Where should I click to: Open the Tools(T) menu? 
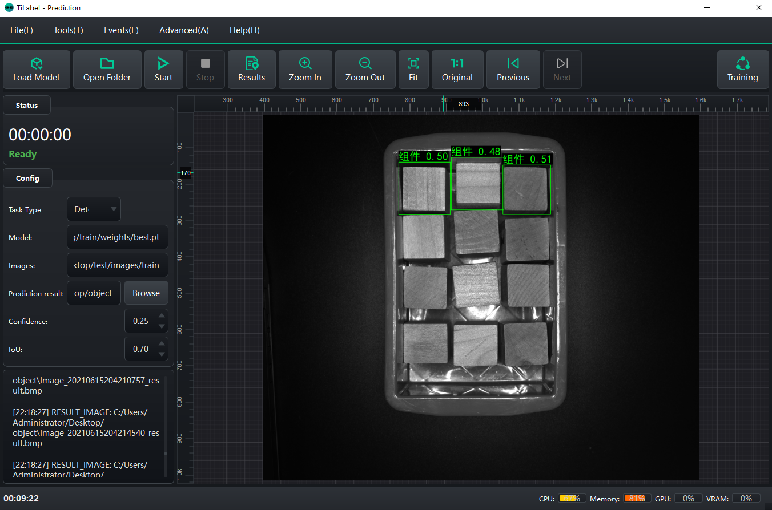(69, 30)
